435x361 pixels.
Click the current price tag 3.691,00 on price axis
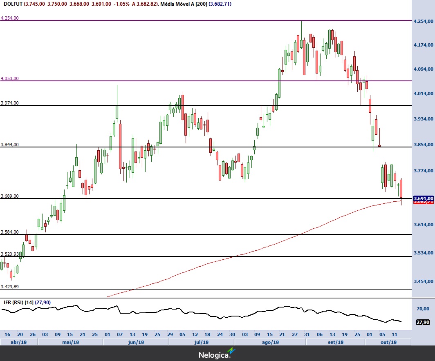423,198
